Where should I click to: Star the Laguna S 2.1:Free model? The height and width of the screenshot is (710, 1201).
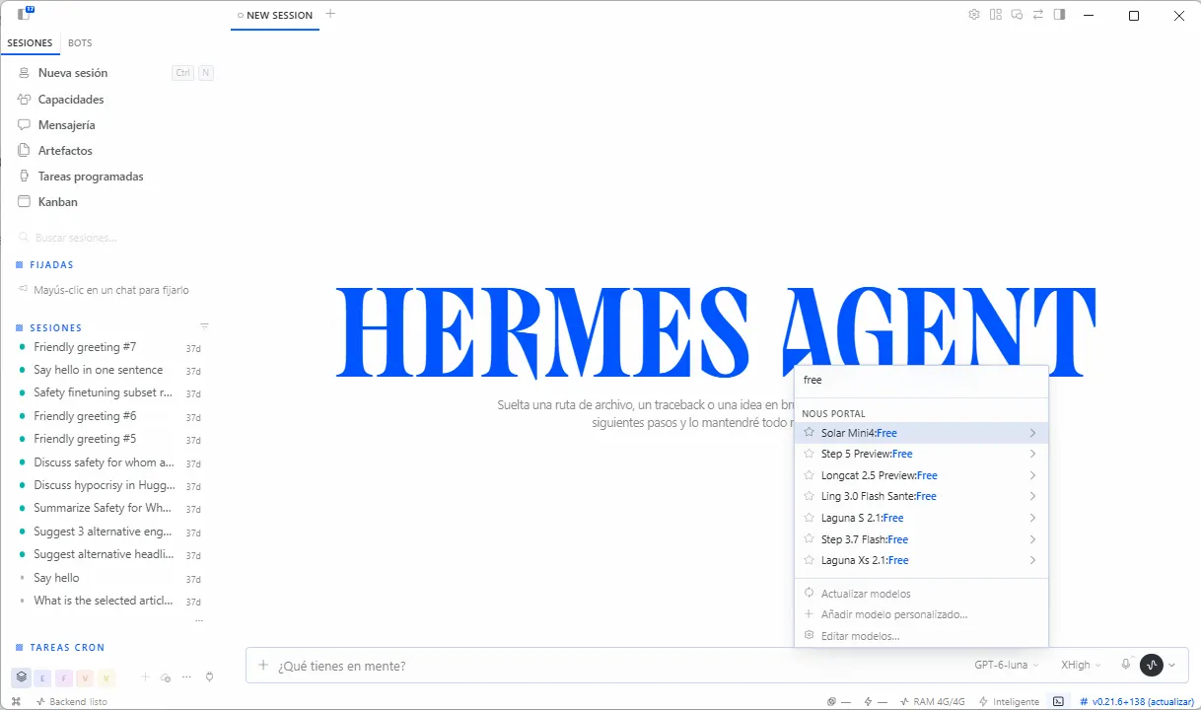810,518
